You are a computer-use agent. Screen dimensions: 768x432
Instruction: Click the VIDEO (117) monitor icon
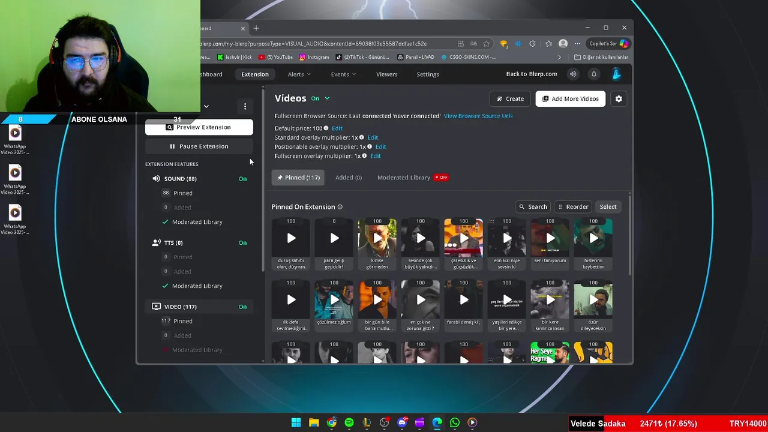[x=156, y=307]
